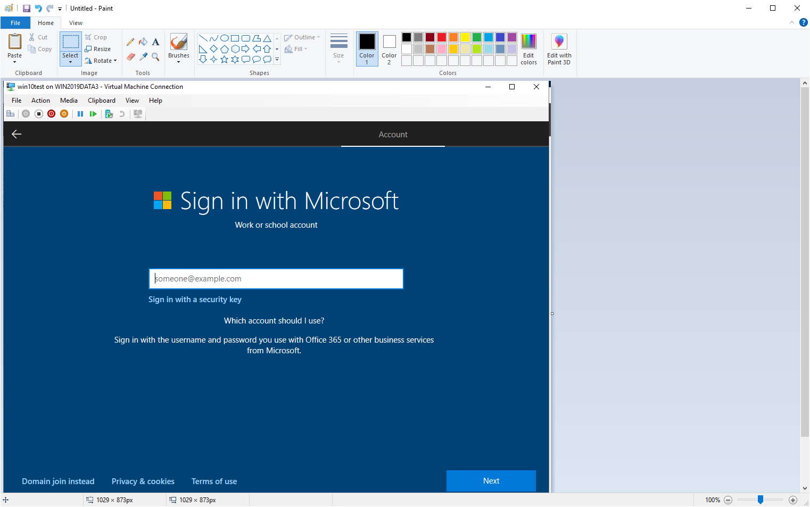Open the Rotate dropdown

[x=101, y=61]
